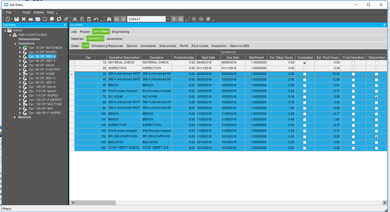Click the Forward circle arrow icon
390x212 pixels.
(201, 19)
